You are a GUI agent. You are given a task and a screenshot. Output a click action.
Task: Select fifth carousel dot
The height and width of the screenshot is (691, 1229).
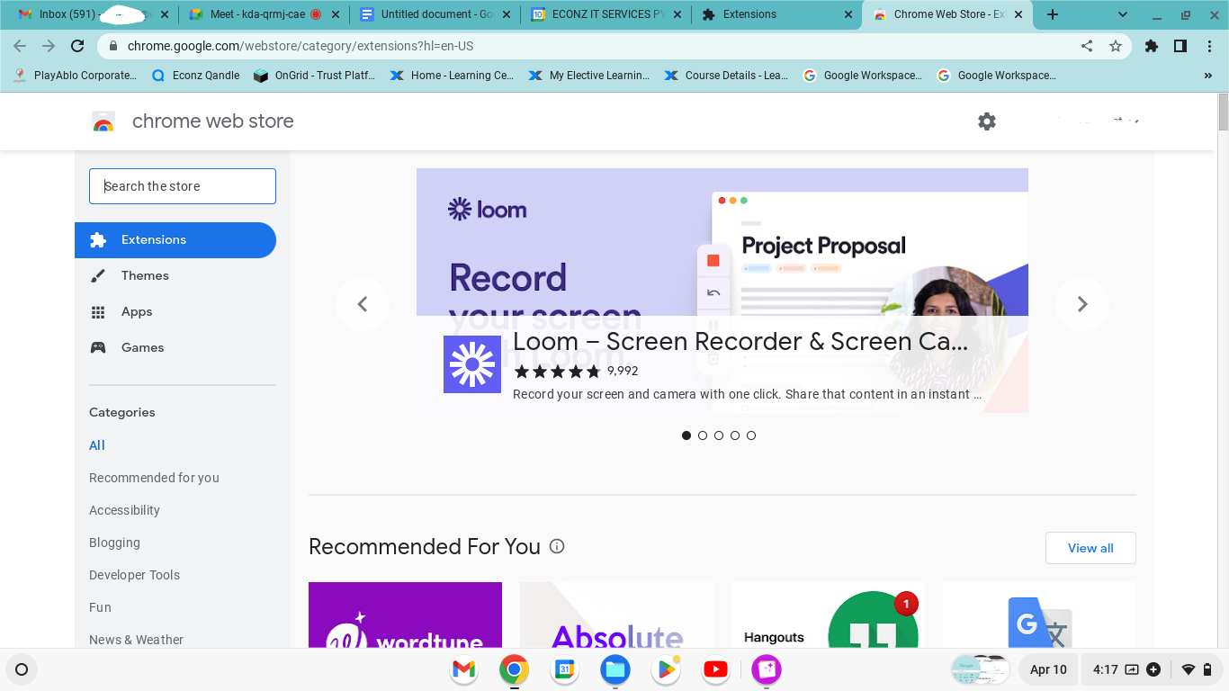coord(751,435)
